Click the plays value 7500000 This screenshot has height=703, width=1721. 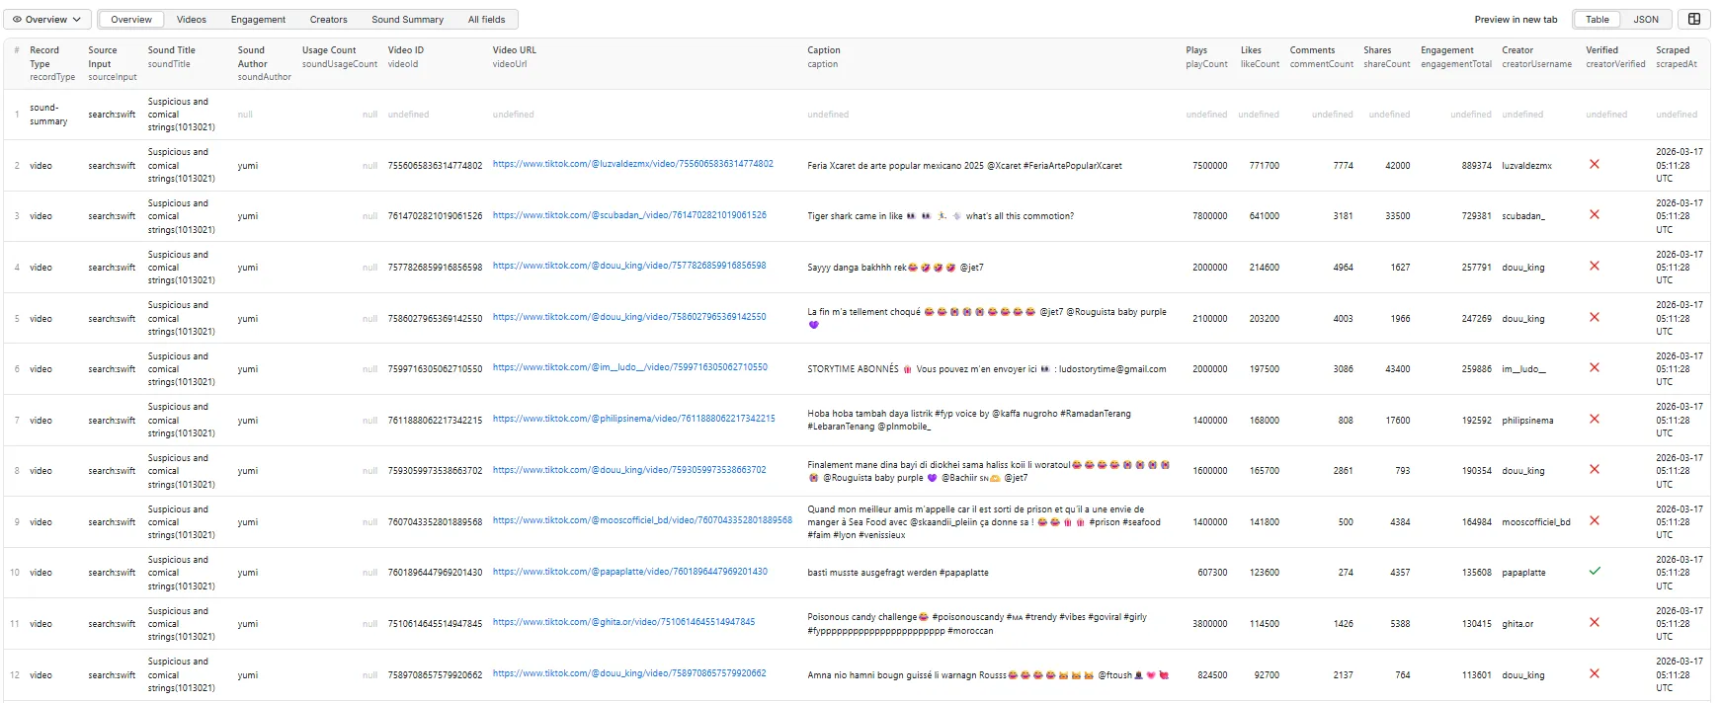pyautogui.click(x=1209, y=166)
